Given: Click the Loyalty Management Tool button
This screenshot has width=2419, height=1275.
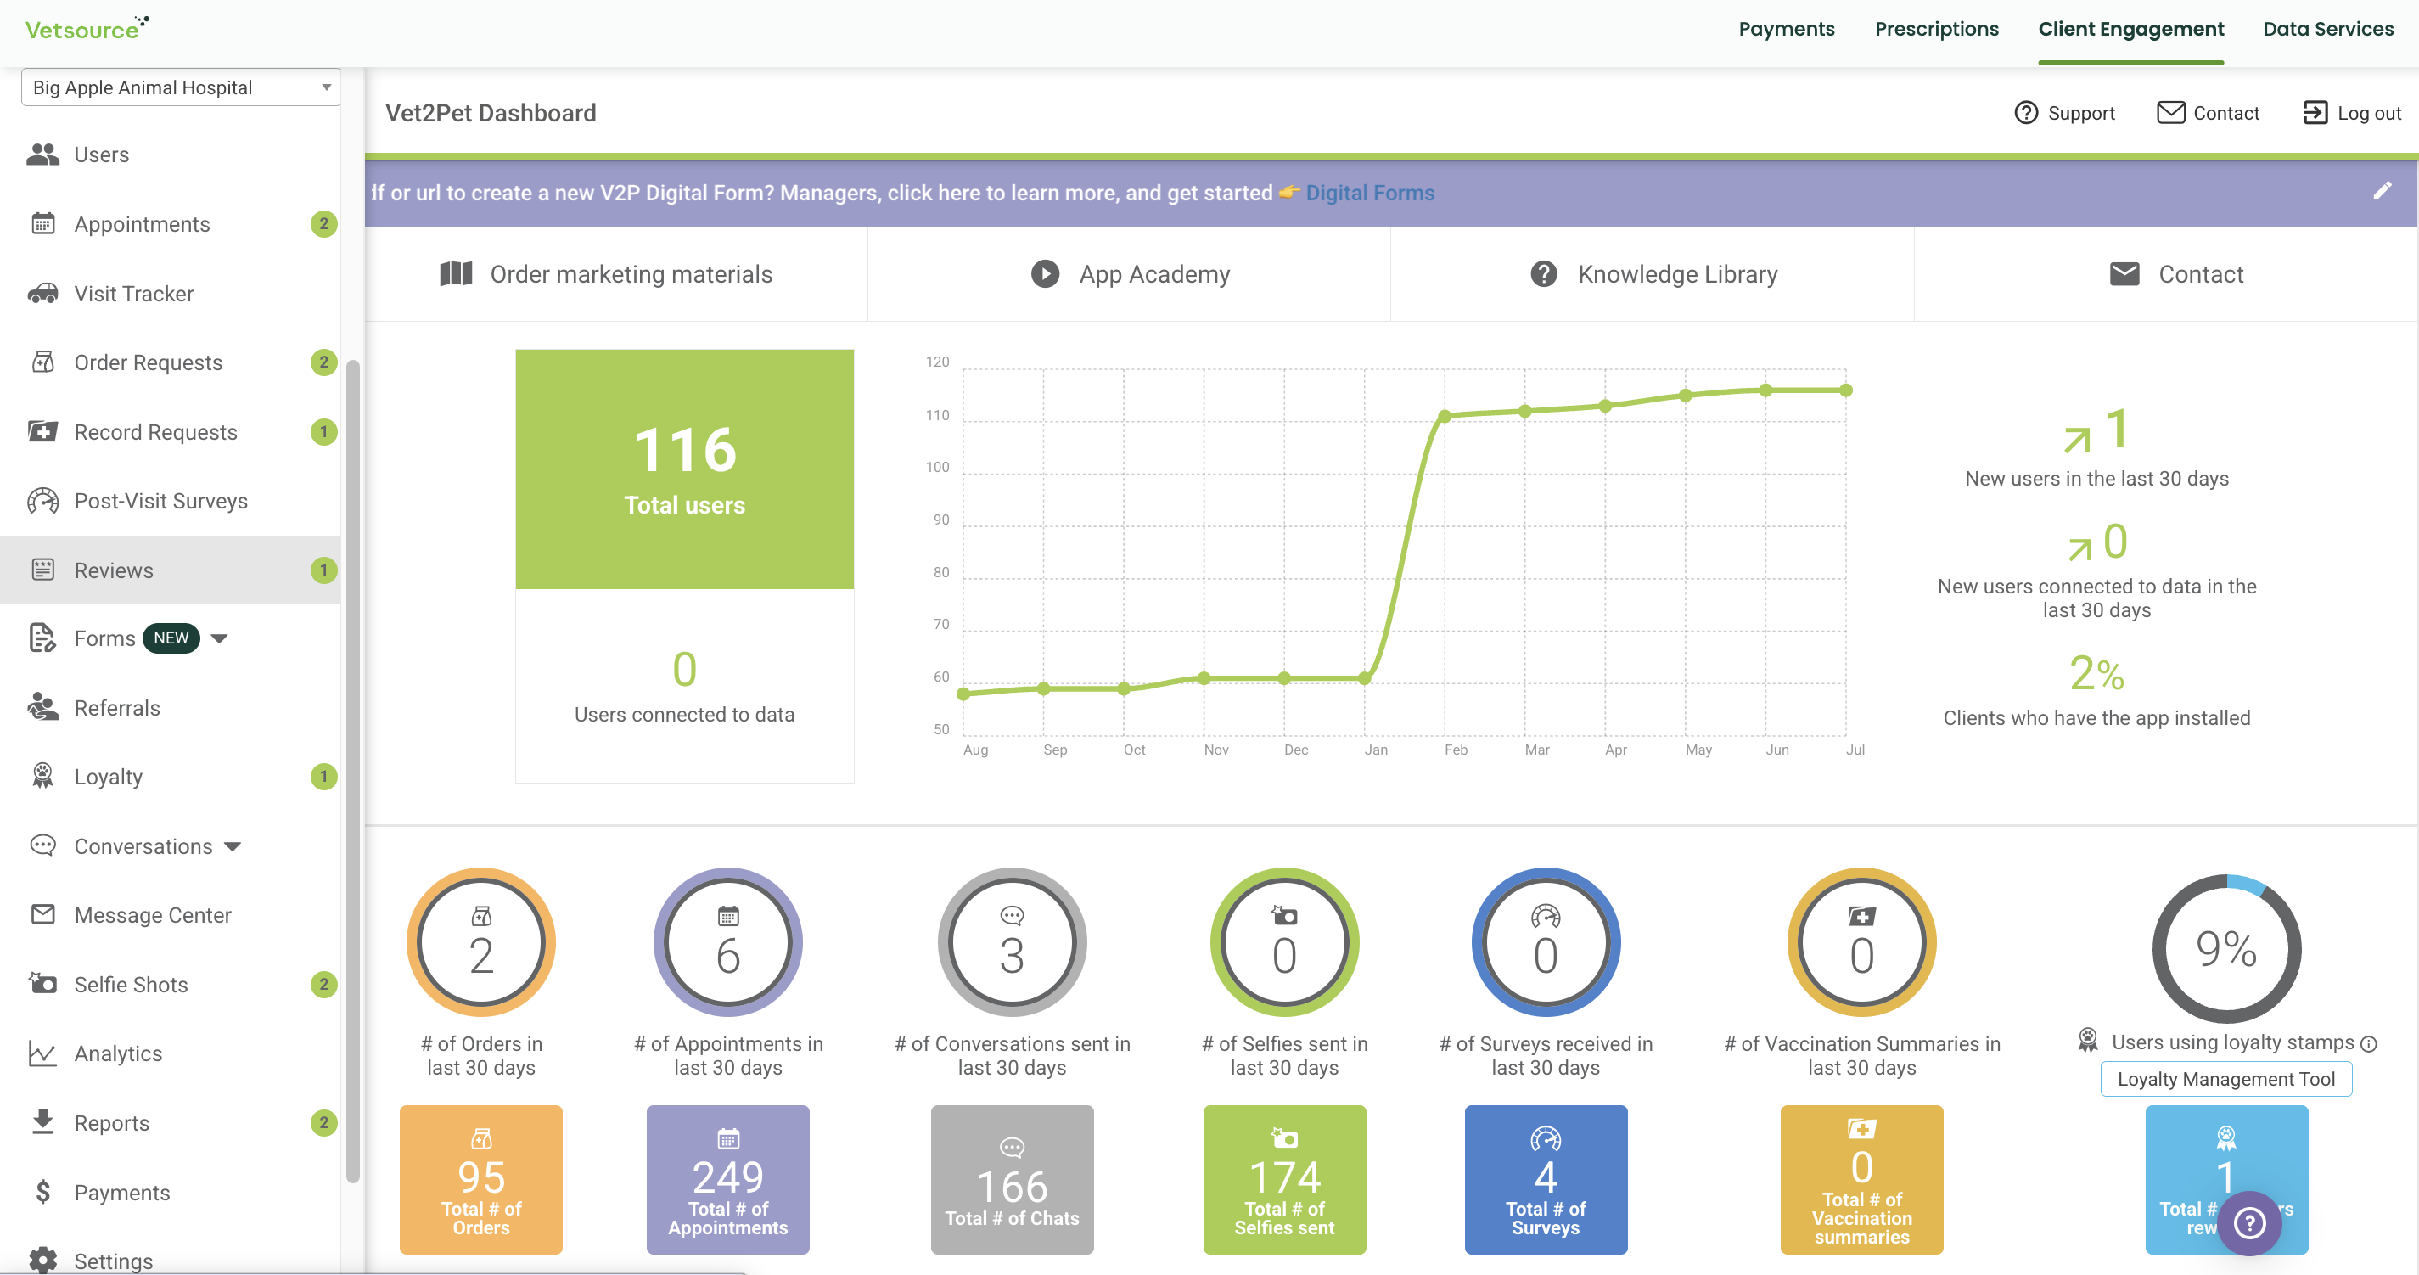Looking at the screenshot, I should point(2225,1079).
